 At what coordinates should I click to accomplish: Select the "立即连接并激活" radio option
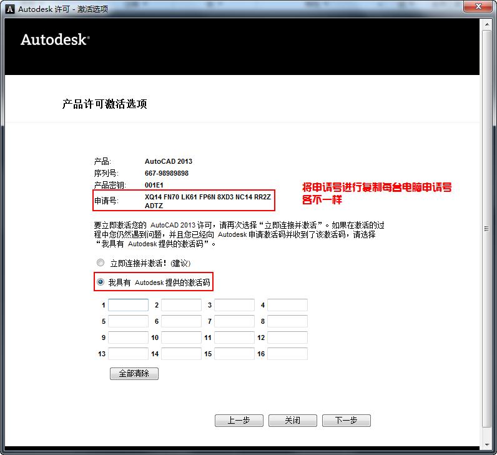(x=101, y=262)
